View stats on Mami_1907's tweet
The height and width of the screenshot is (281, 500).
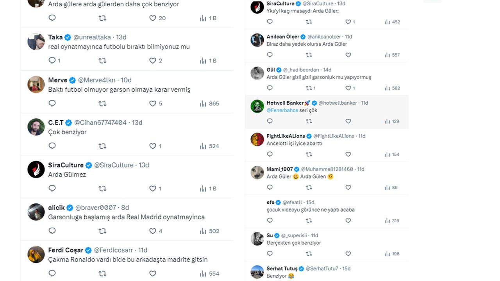(391, 188)
